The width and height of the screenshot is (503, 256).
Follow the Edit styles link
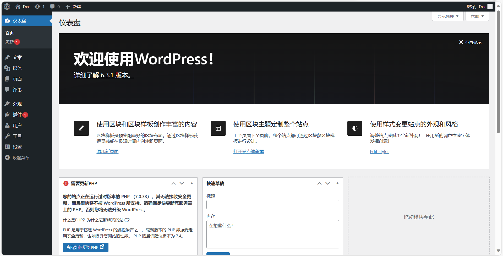click(x=380, y=151)
